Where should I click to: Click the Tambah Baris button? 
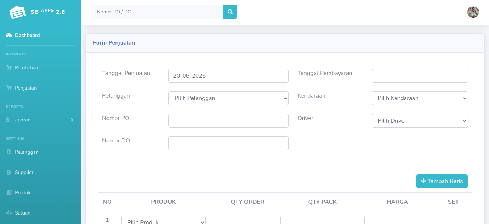[x=442, y=181]
